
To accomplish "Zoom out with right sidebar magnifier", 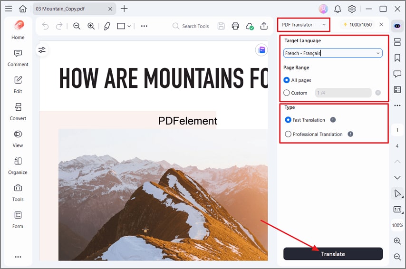I will (397, 257).
